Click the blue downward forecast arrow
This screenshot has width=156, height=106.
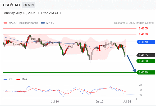click(131, 64)
